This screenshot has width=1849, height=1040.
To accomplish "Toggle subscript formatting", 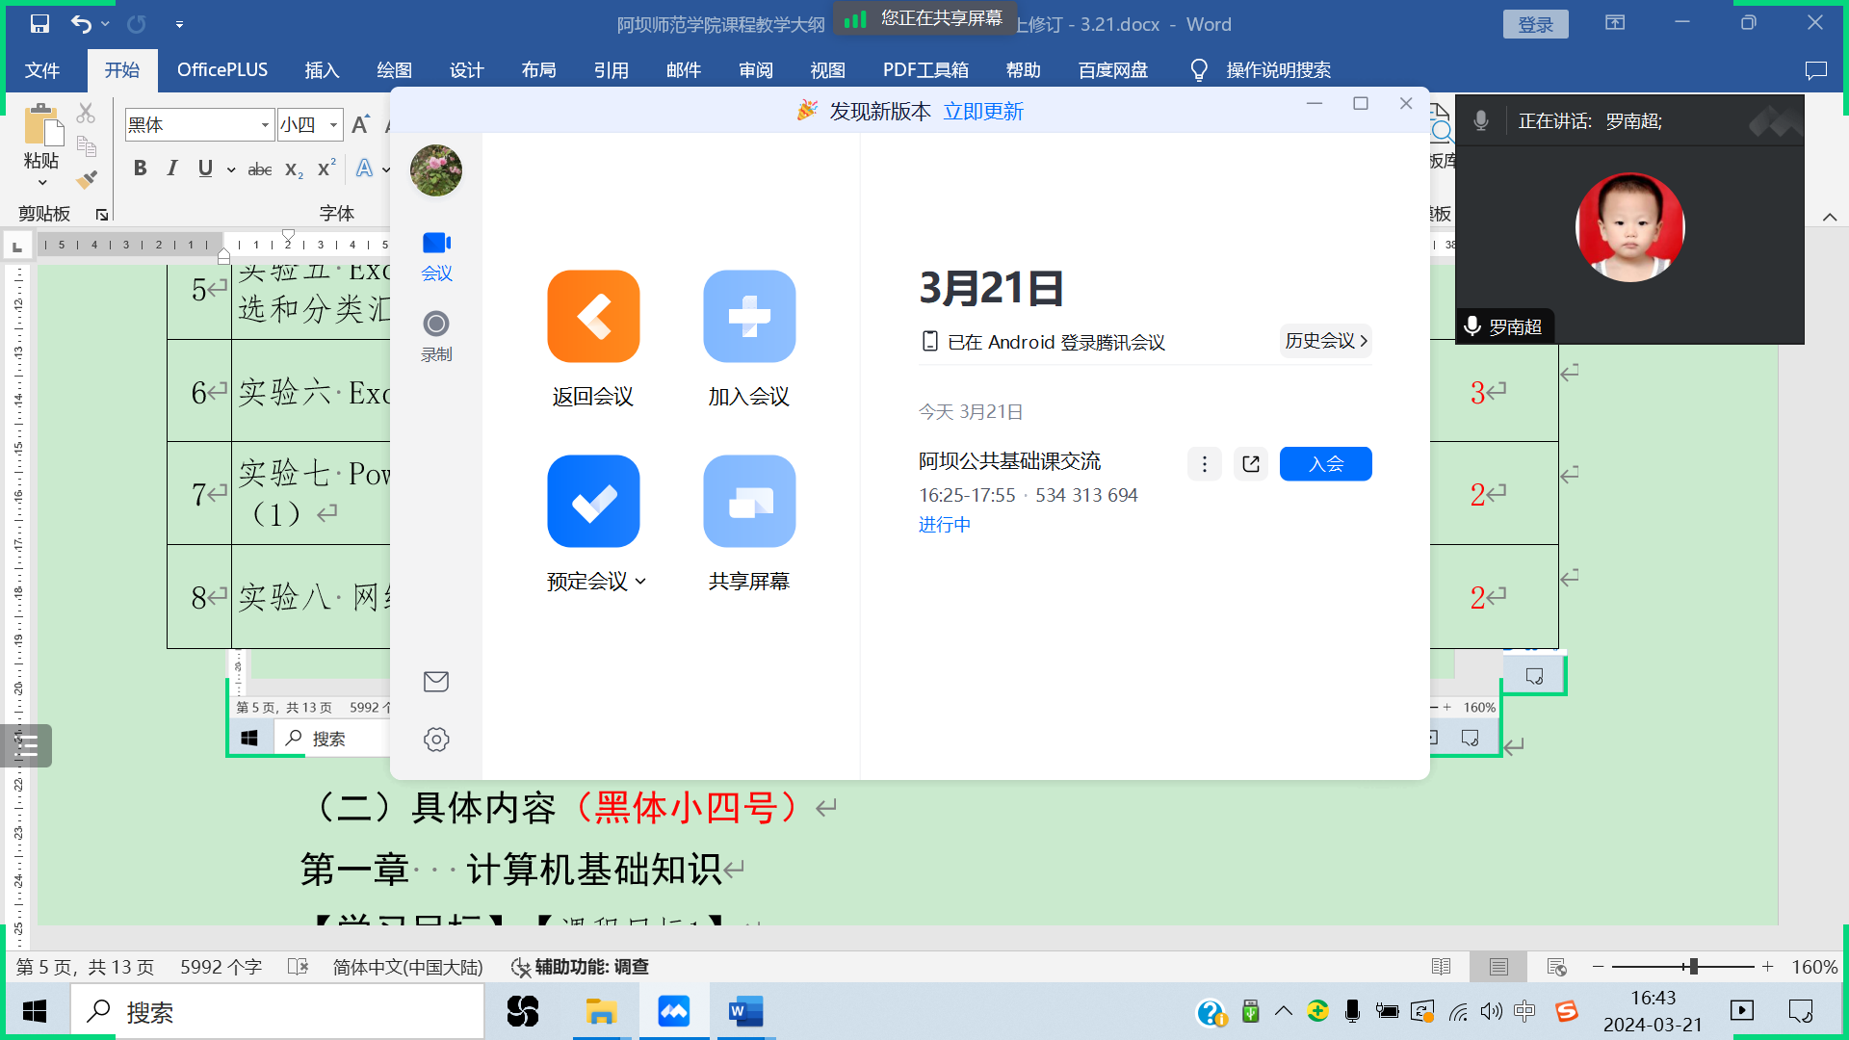I will click(294, 169).
